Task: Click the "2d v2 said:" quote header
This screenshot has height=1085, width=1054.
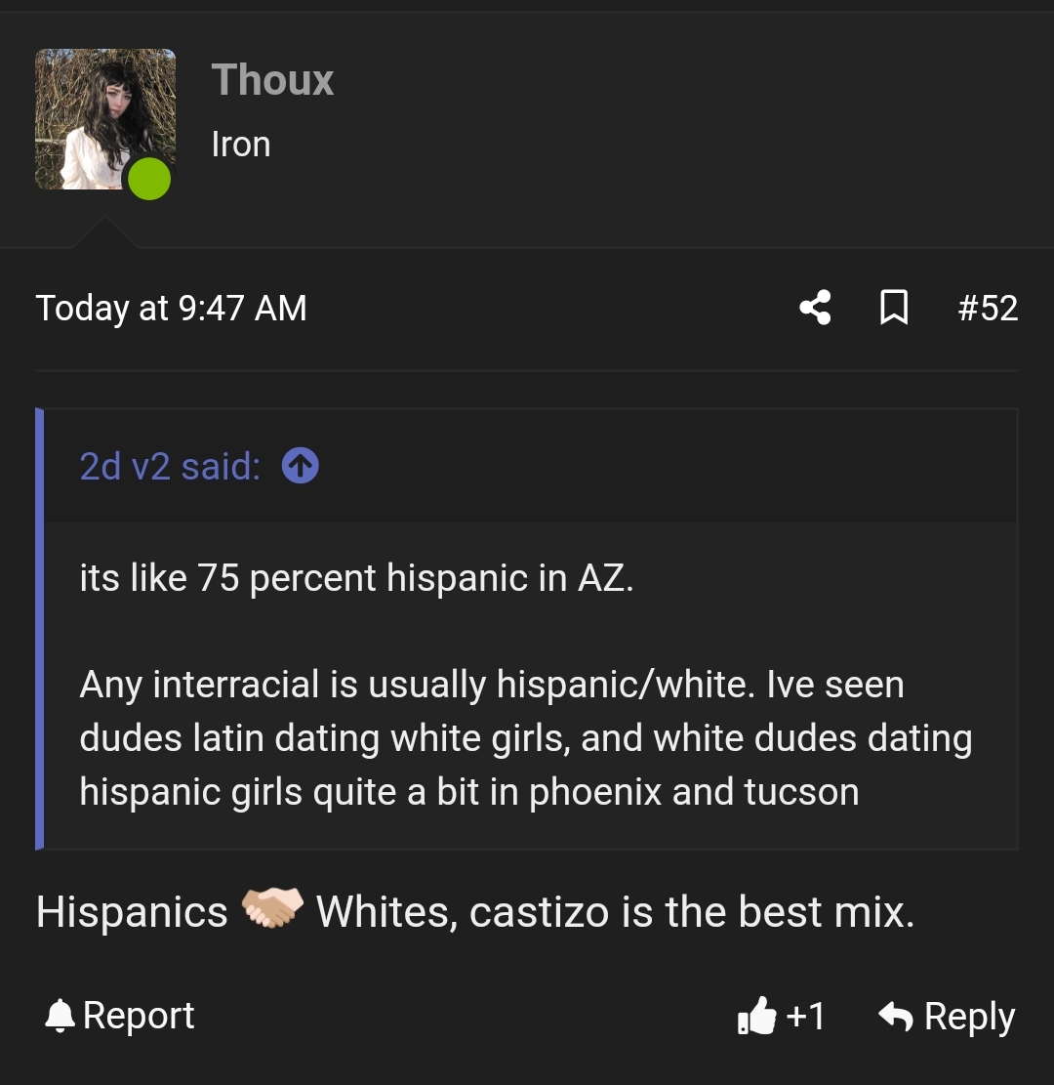Action: pyautogui.click(x=171, y=467)
